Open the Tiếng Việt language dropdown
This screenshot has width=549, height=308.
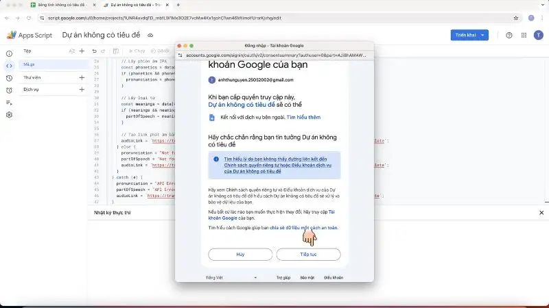[x=231, y=278]
